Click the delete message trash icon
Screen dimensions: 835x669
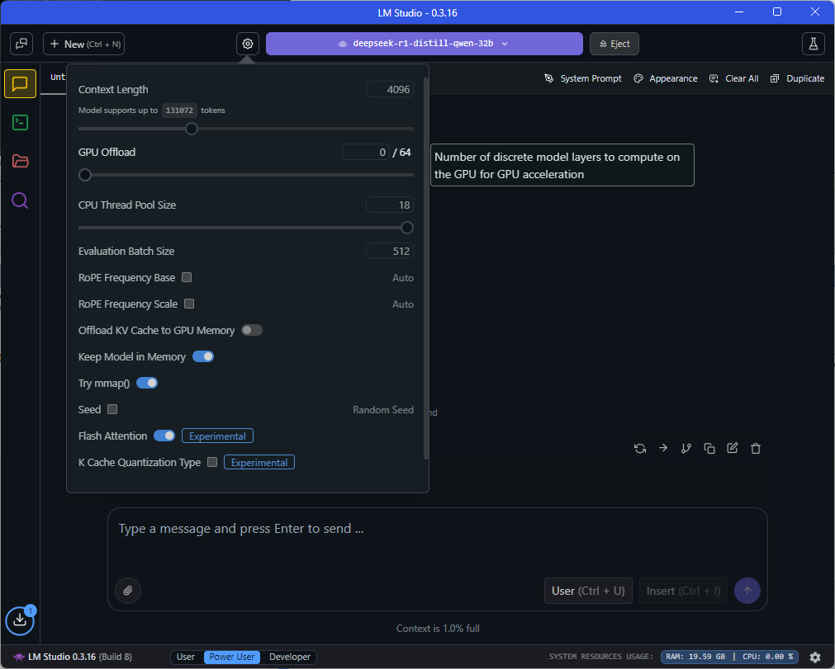756,448
